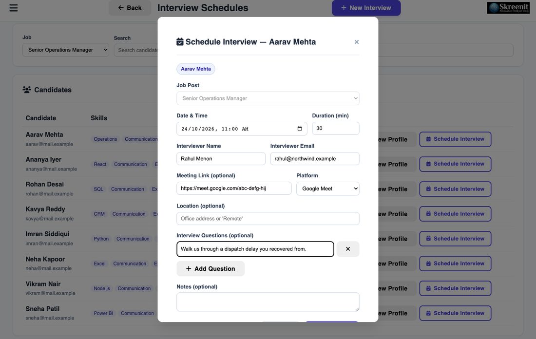Schedule interview for Sneha Patil
Viewport: 536px width, 339px height.
(x=455, y=313)
